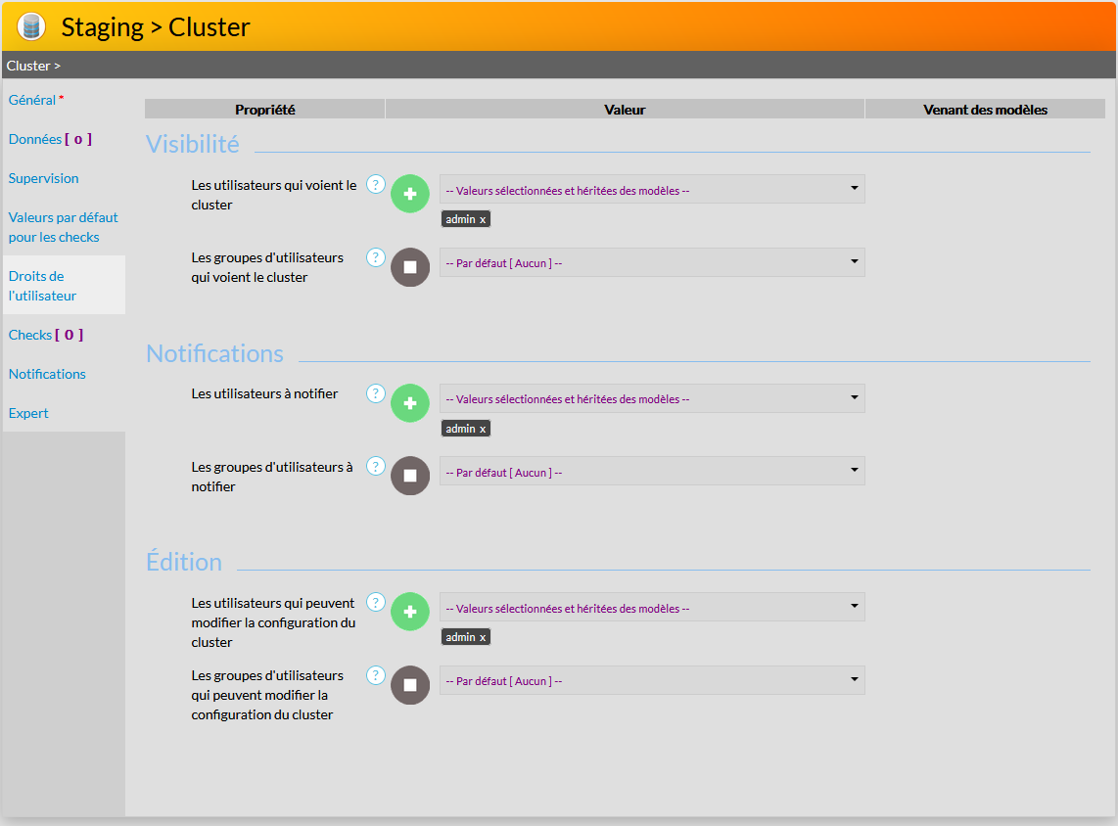This screenshot has height=826, width=1118.
Task: Remove admin tag from visibility users
Action: click(x=483, y=220)
